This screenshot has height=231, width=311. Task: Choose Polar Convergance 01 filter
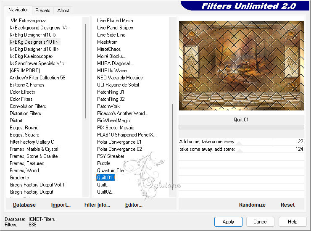coord(119,142)
